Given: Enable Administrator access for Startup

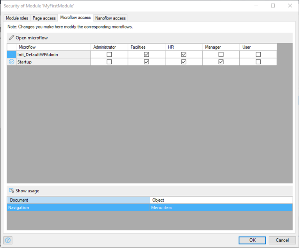Looking at the screenshot, I should pos(109,62).
